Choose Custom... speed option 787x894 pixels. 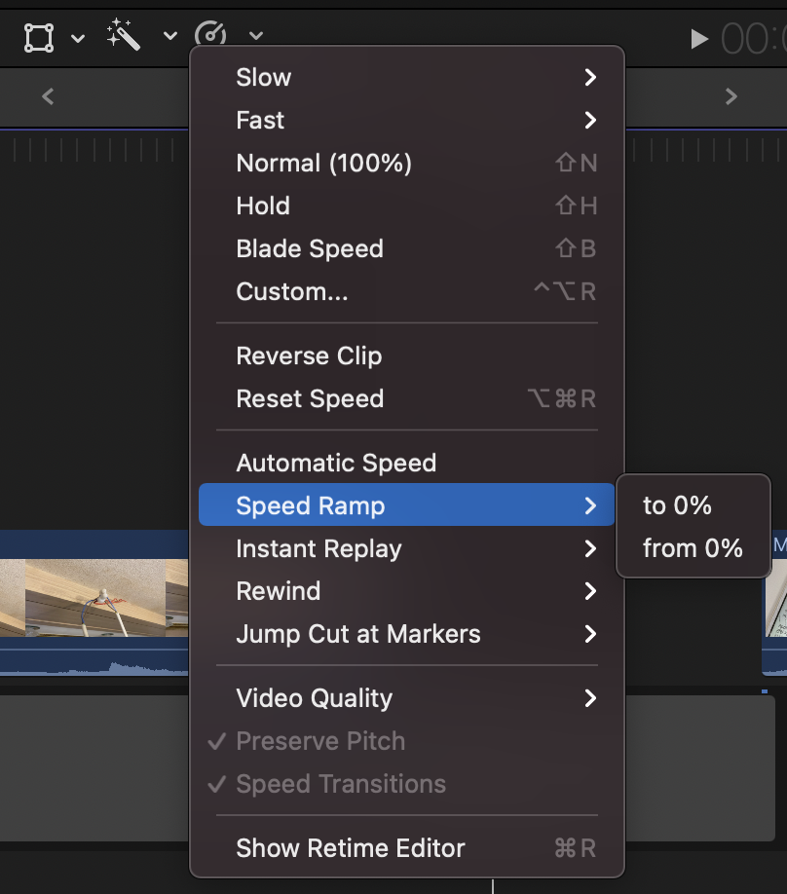coord(406,291)
